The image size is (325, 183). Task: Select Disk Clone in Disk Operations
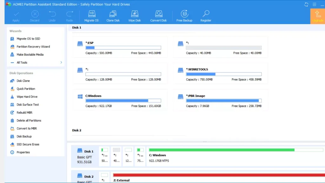(23, 81)
